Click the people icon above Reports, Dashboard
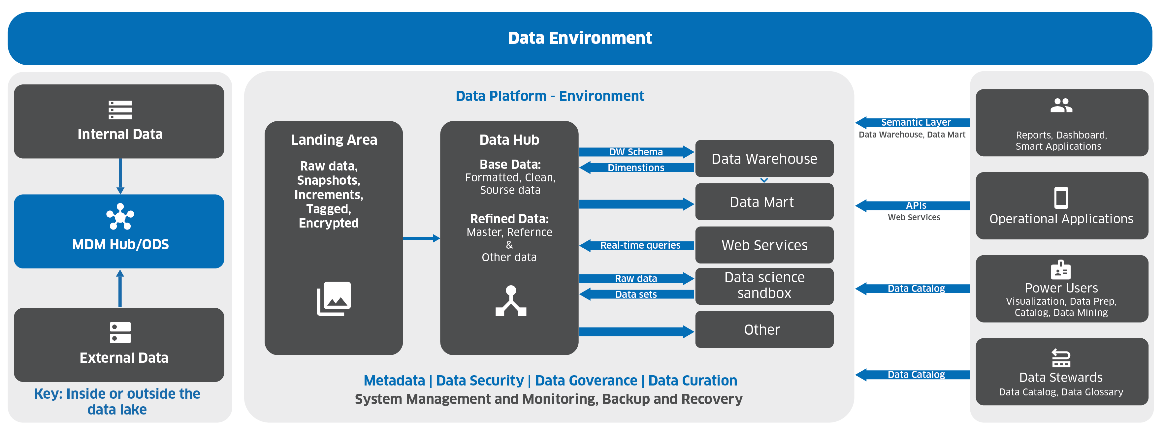 click(1061, 106)
